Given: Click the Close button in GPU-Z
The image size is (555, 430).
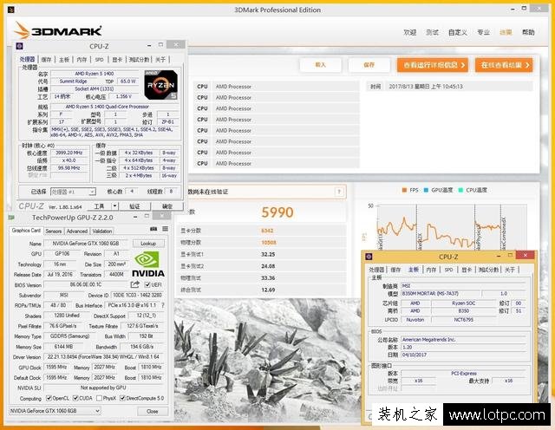Looking at the screenshot, I should coord(153,411).
